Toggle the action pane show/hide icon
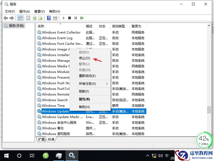This screenshot has width=214, height=161. [55, 18]
